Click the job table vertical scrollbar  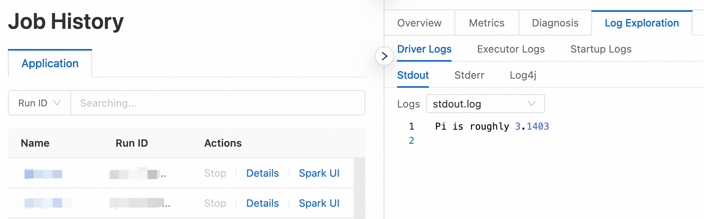pyautogui.click(x=359, y=188)
